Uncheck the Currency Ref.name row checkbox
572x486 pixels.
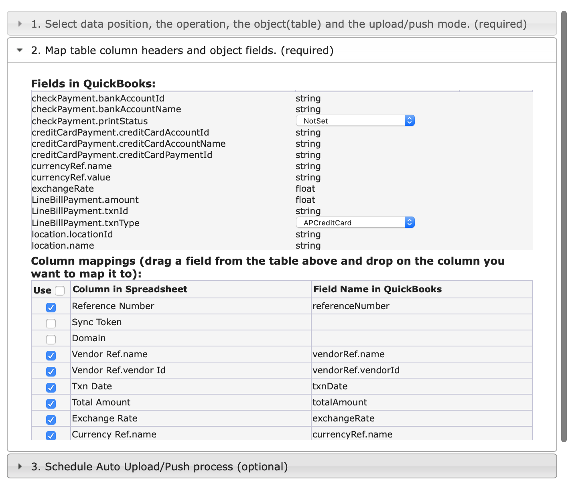51,435
